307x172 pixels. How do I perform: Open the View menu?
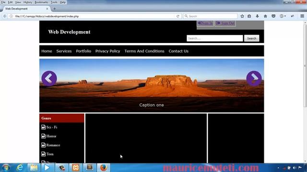point(18,2)
